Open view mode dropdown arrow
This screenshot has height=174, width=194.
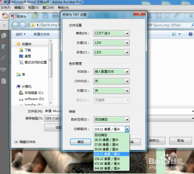[180, 34]
